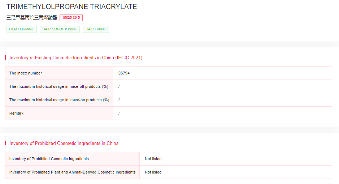
Task: Click the Remark row label
Action: point(17,113)
